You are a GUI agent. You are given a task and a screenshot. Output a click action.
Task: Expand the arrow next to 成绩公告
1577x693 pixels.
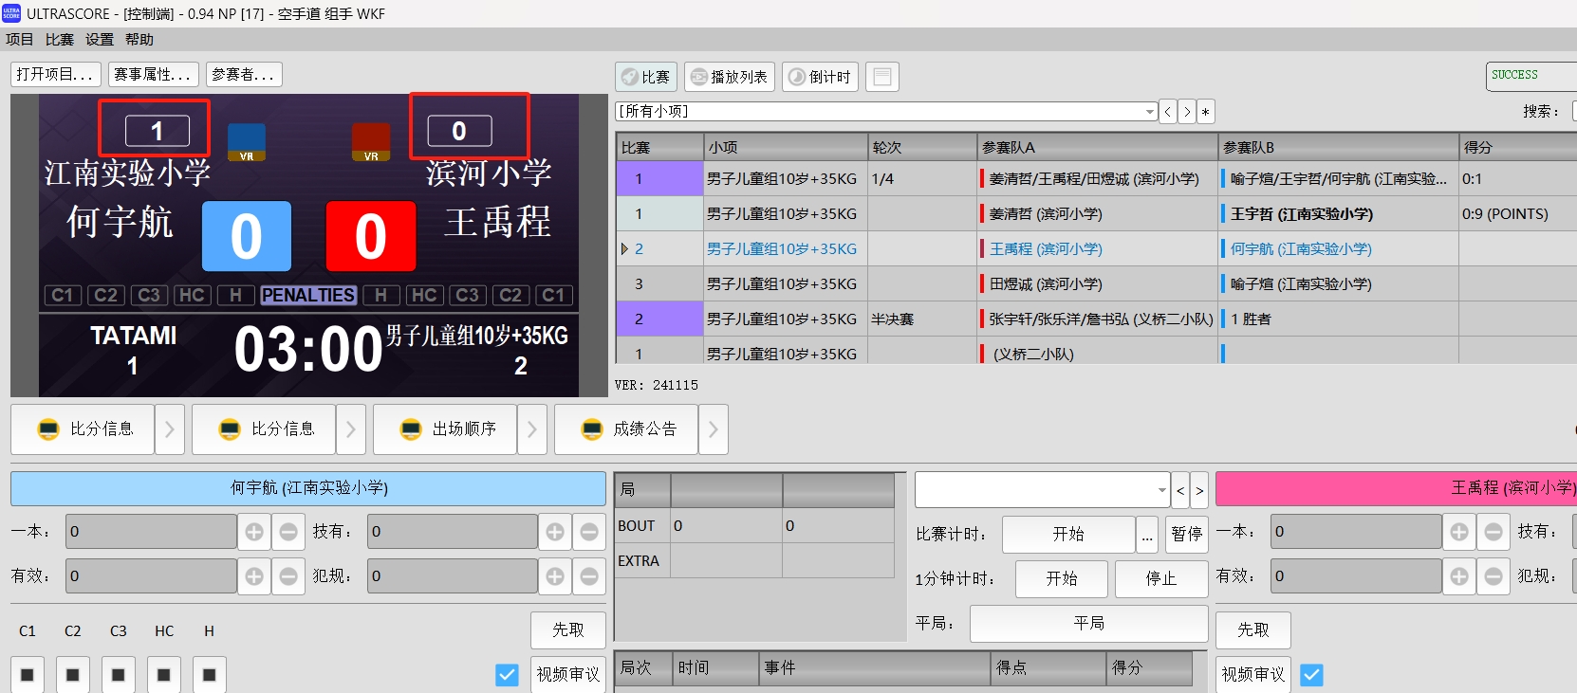point(714,429)
